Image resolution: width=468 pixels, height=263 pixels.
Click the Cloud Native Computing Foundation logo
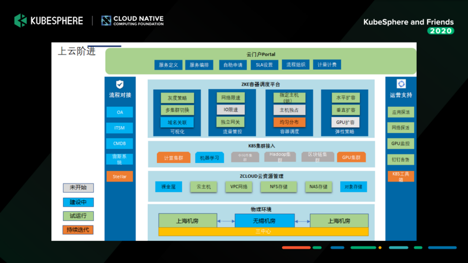pyautogui.click(x=132, y=21)
